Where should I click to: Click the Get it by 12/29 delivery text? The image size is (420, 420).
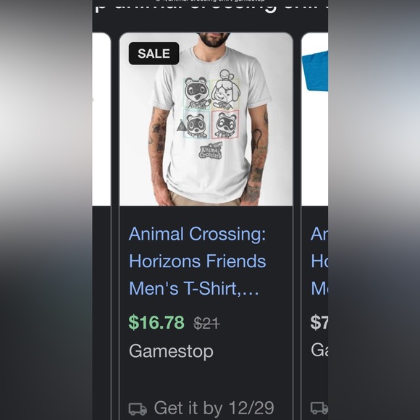click(x=214, y=408)
